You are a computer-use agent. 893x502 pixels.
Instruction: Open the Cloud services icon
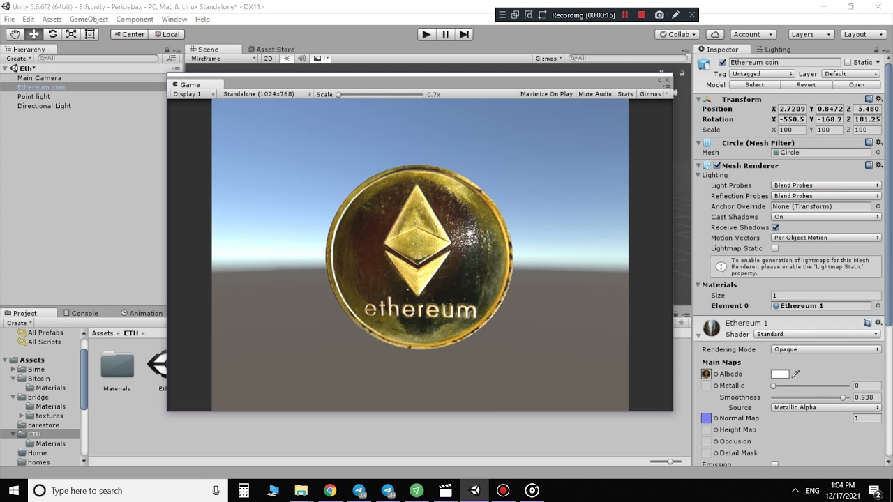click(x=714, y=34)
